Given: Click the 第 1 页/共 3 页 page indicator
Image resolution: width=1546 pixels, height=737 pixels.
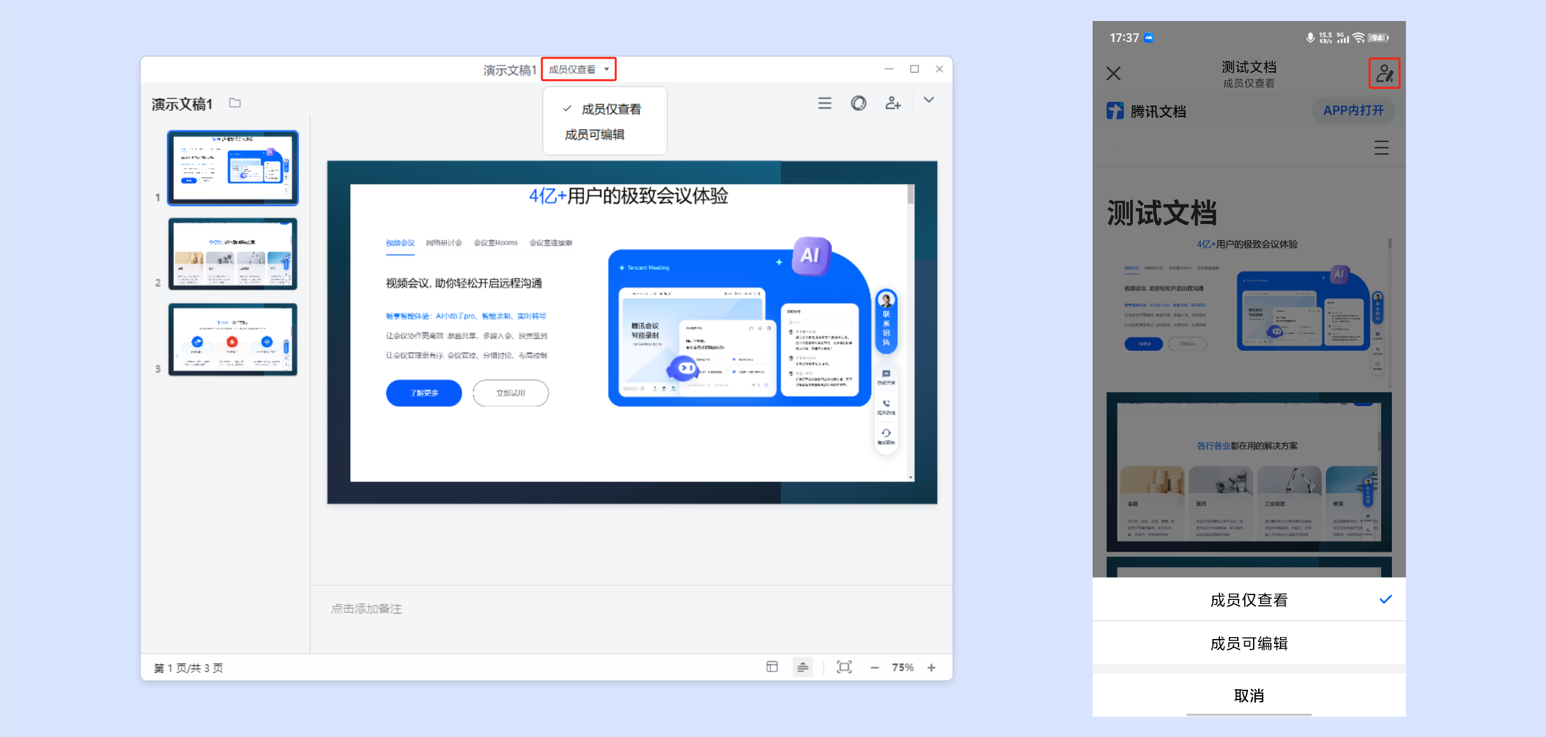Looking at the screenshot, I should 188,668.
